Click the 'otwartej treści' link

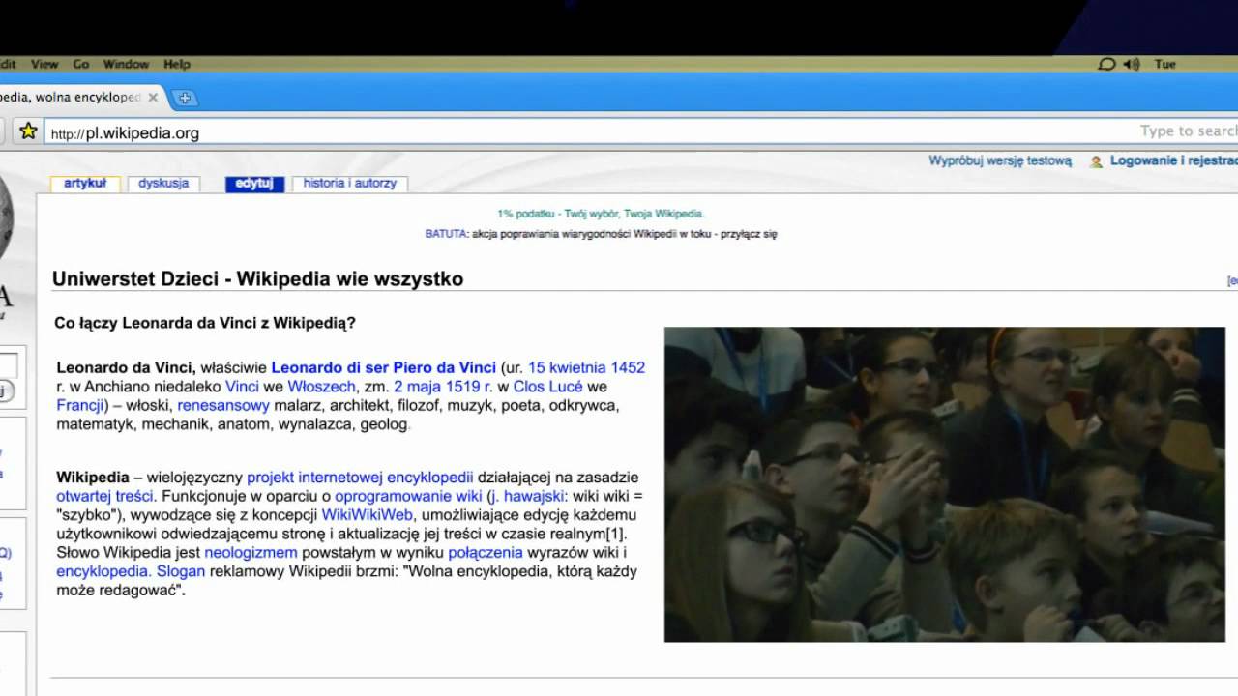click(104, 496)
